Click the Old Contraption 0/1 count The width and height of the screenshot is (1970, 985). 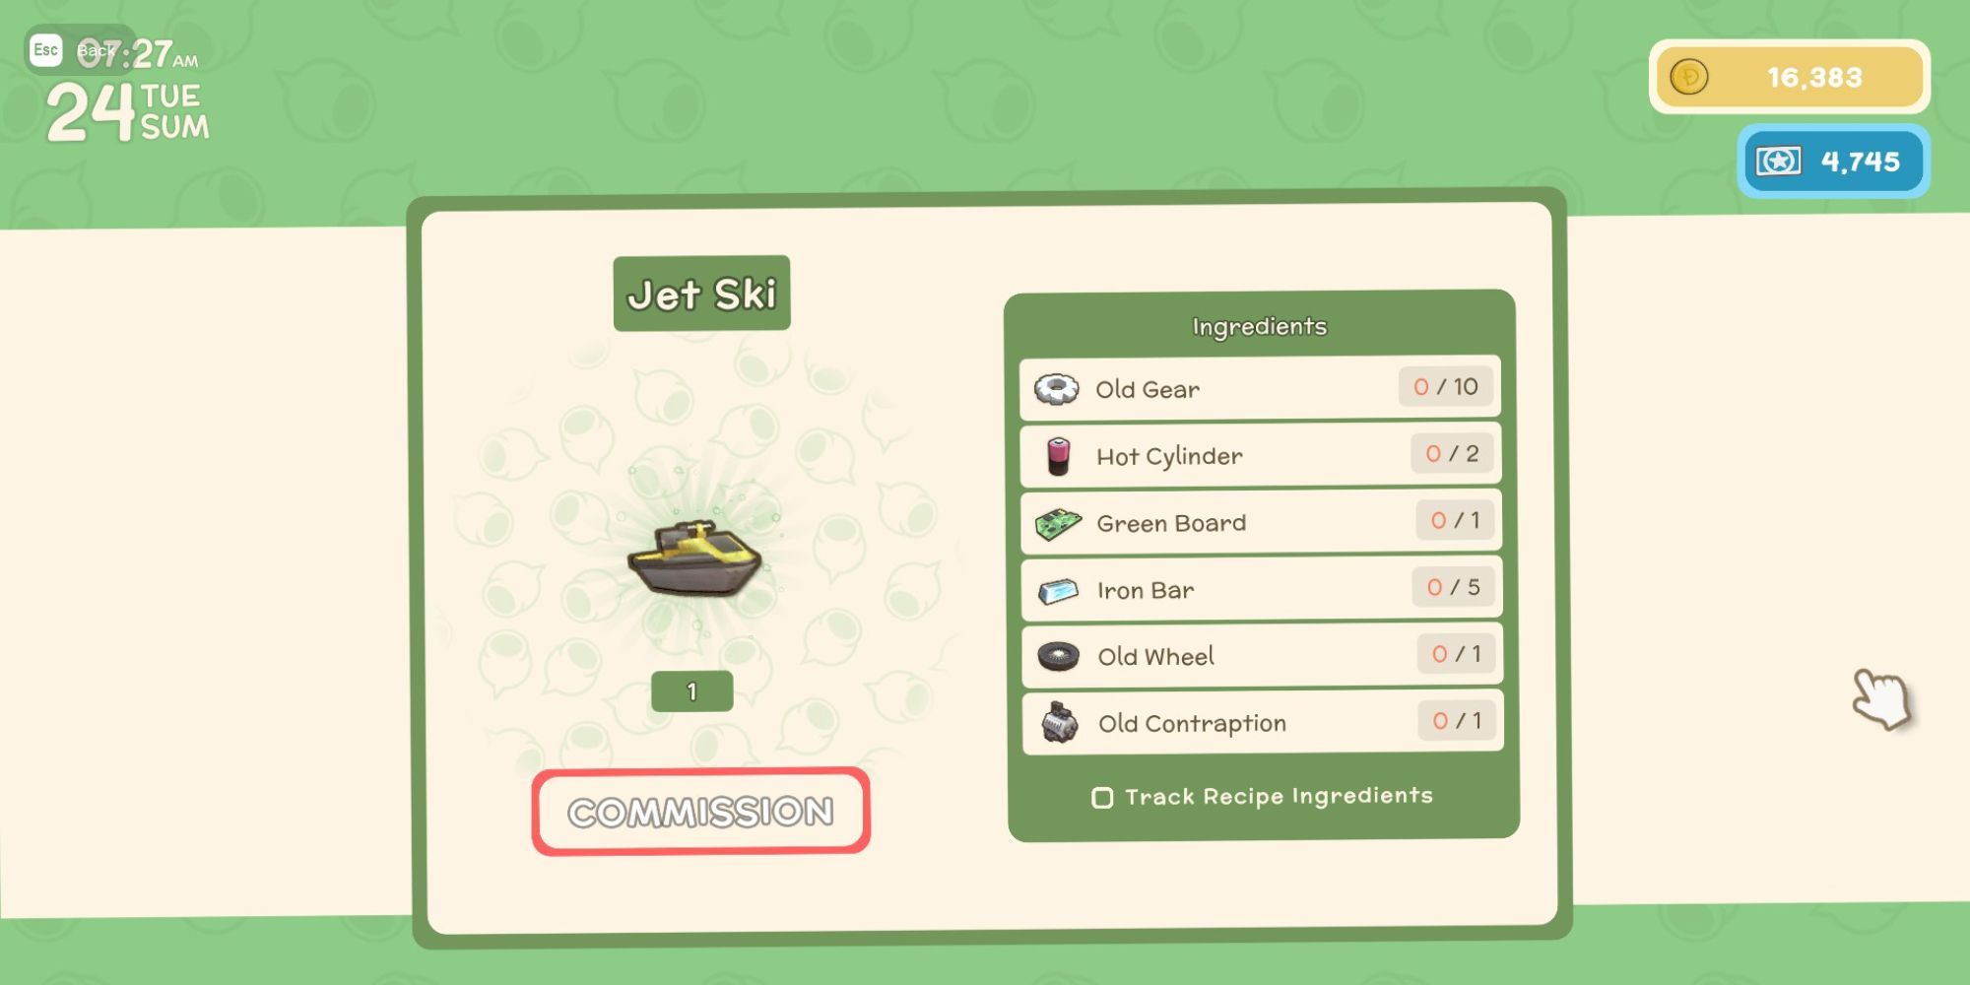(1457, 721)
